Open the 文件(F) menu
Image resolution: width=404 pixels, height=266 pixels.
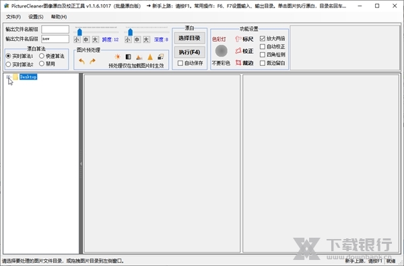(13, 17)
